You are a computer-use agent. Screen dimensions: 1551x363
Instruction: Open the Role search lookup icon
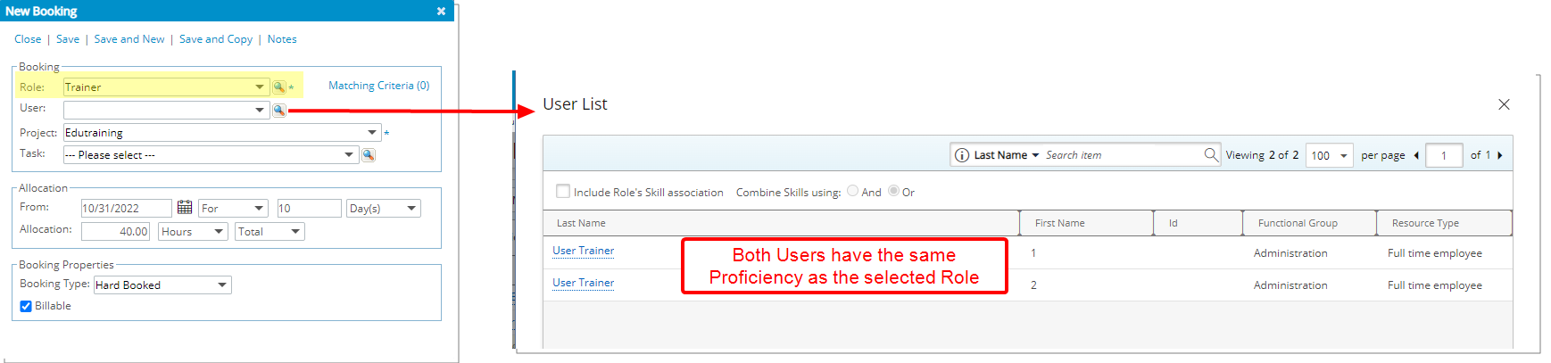[x=279, y=87]
